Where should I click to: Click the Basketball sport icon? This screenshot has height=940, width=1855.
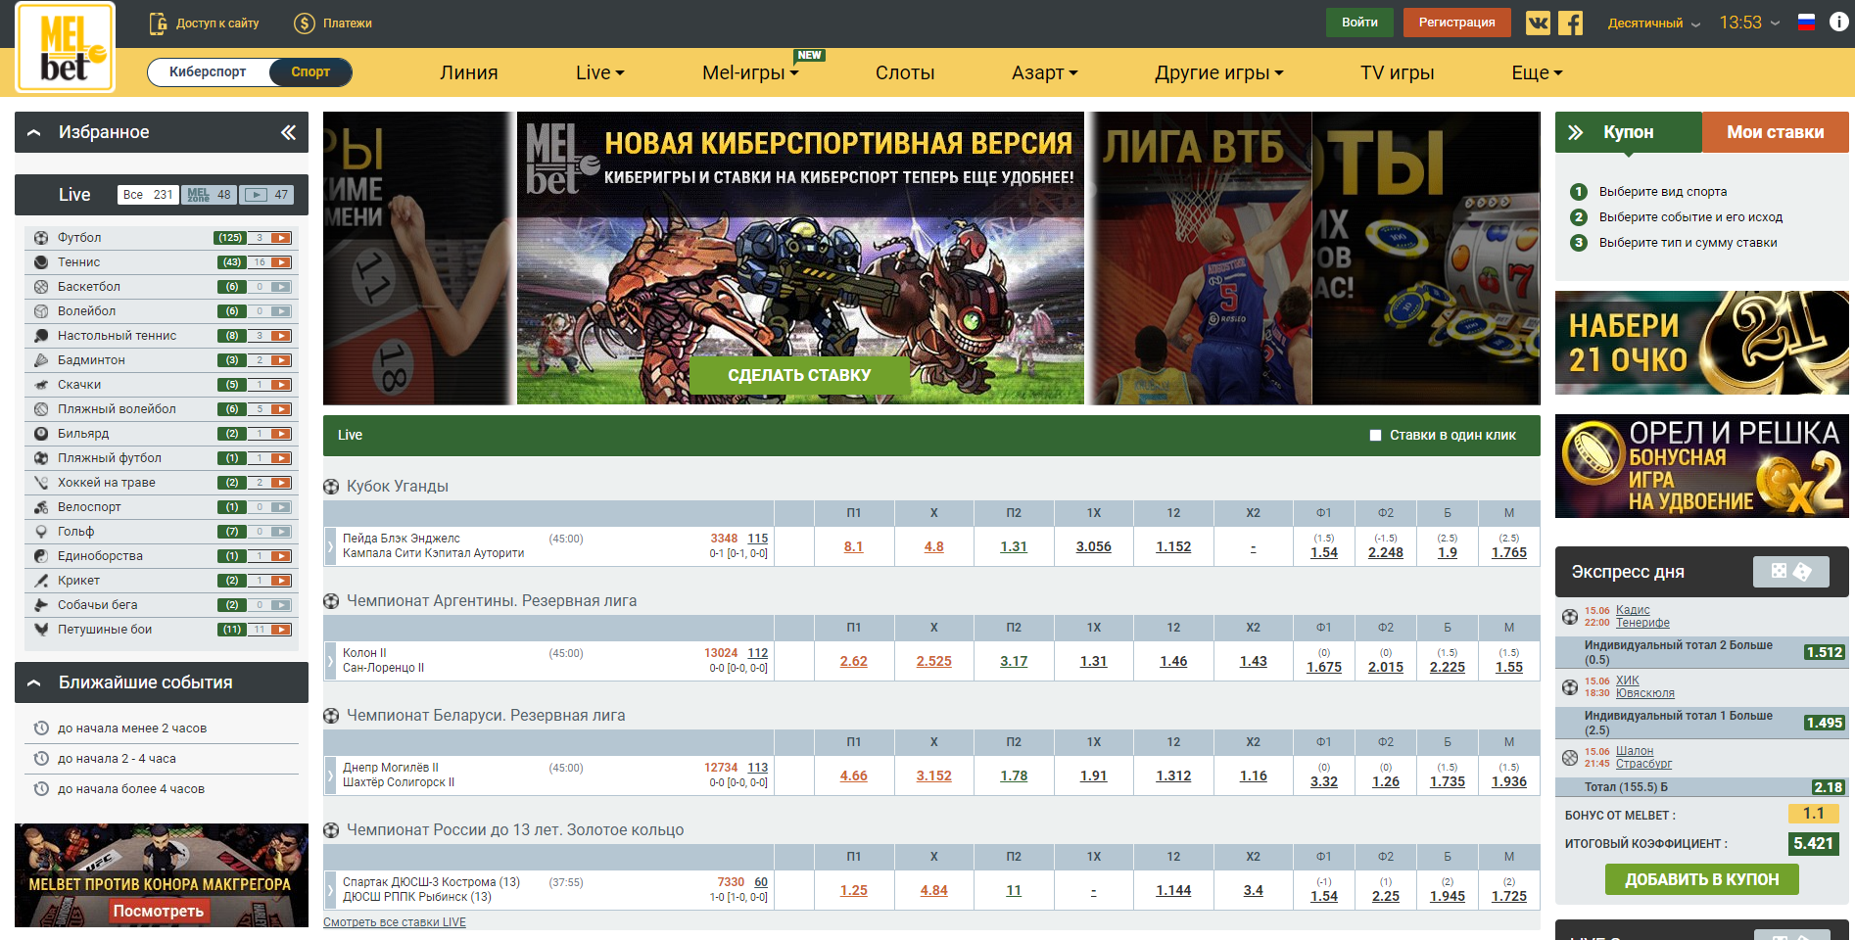click(41, 287)
